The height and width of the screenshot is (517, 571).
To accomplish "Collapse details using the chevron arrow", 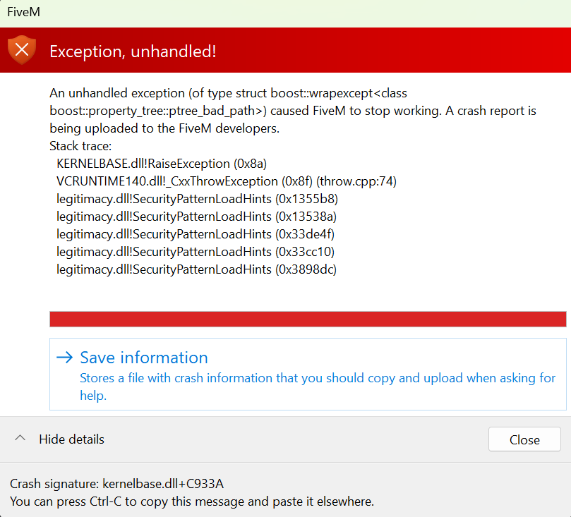I will [x=20, y=438].
